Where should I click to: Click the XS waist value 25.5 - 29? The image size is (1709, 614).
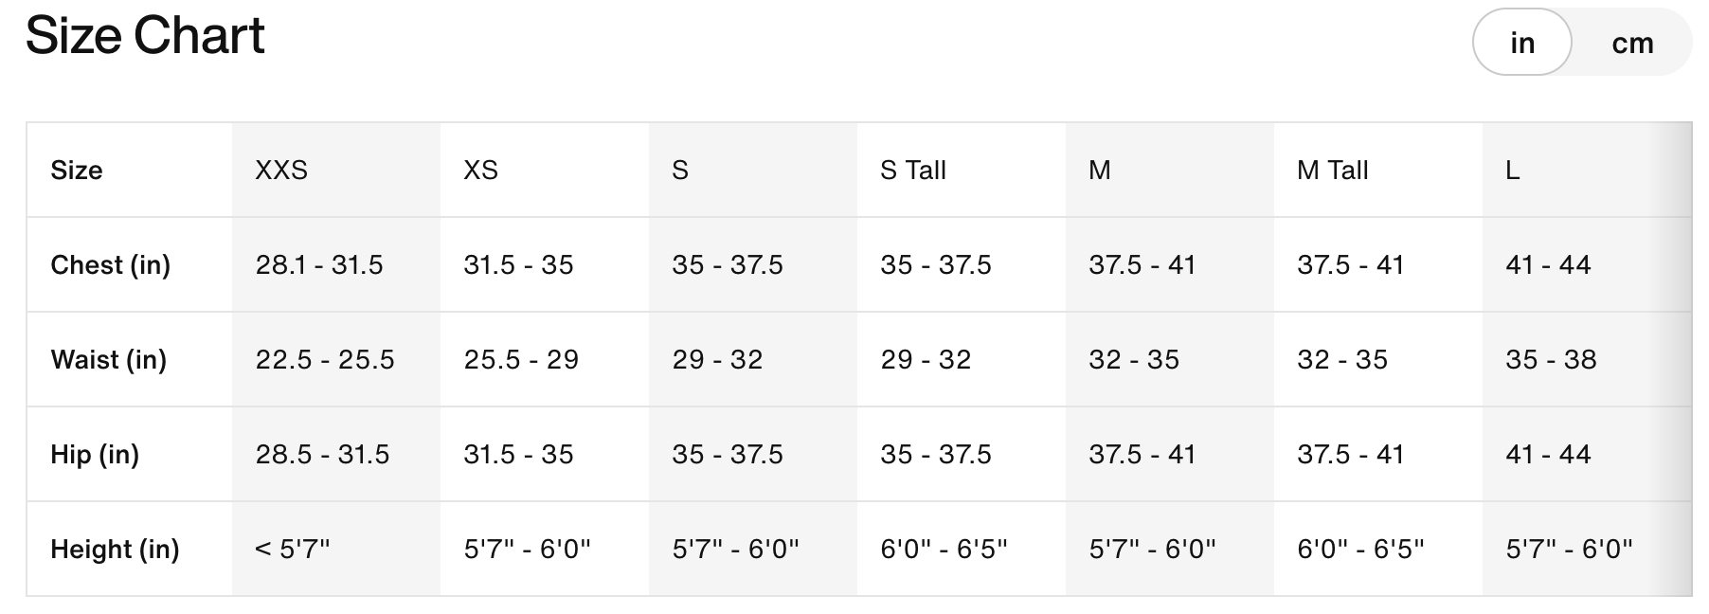521,360
